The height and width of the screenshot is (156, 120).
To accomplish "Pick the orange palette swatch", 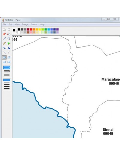I will 34,29.
